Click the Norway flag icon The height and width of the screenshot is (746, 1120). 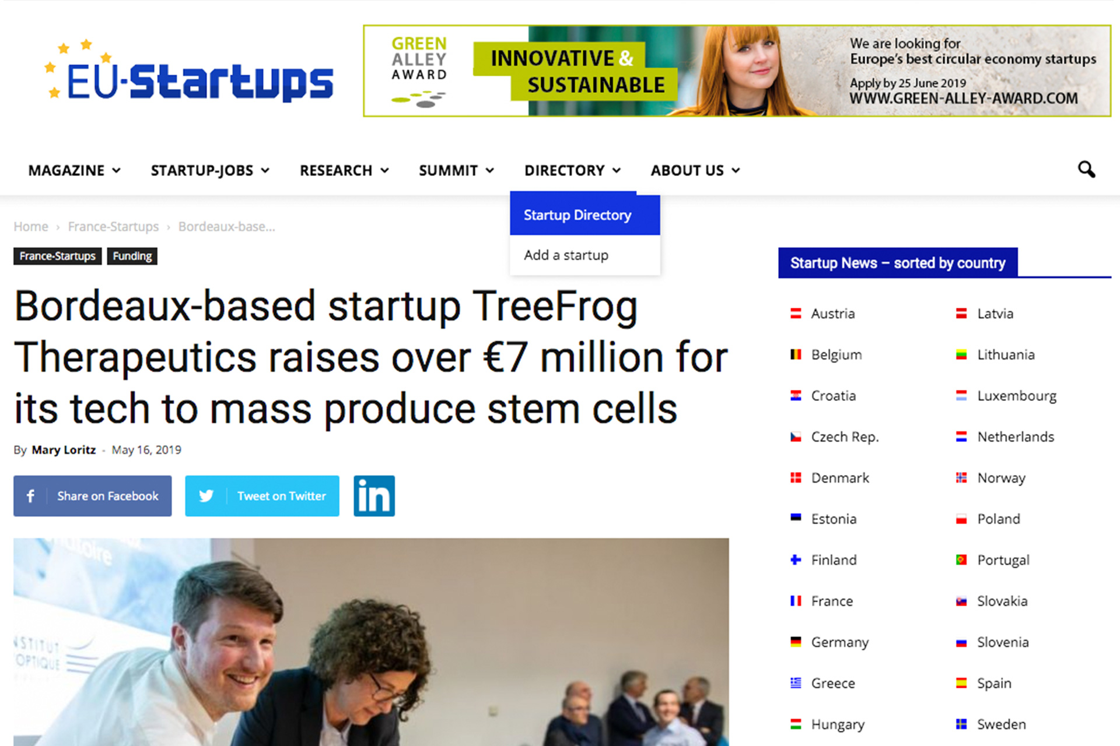(961, 478)
